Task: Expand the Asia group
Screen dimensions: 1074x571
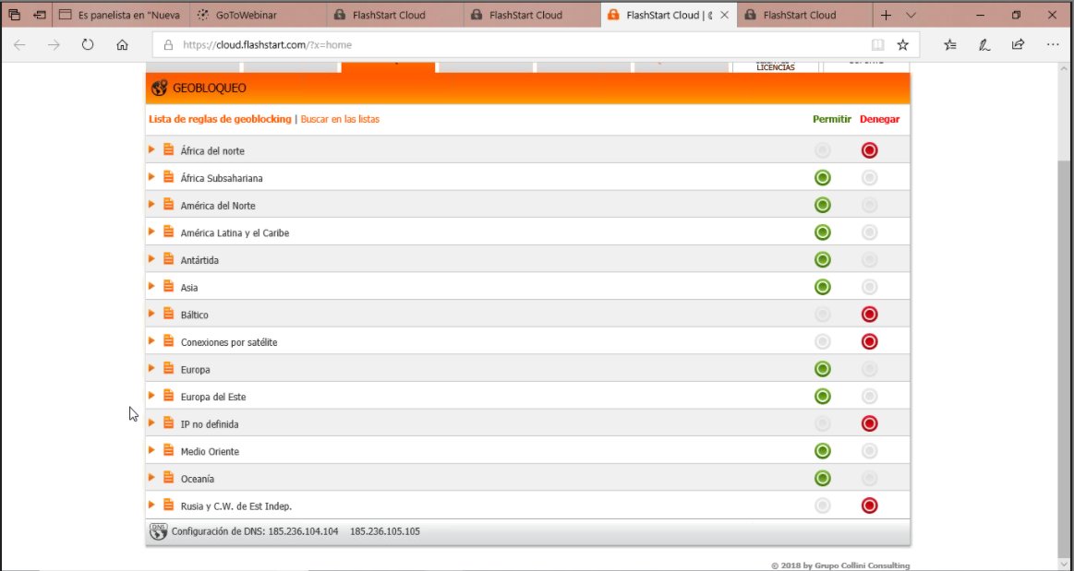Action: [x=152, y=286]
